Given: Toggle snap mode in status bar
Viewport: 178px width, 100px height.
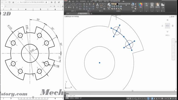Looking at the screenshot, I should (x=132, y=99).
